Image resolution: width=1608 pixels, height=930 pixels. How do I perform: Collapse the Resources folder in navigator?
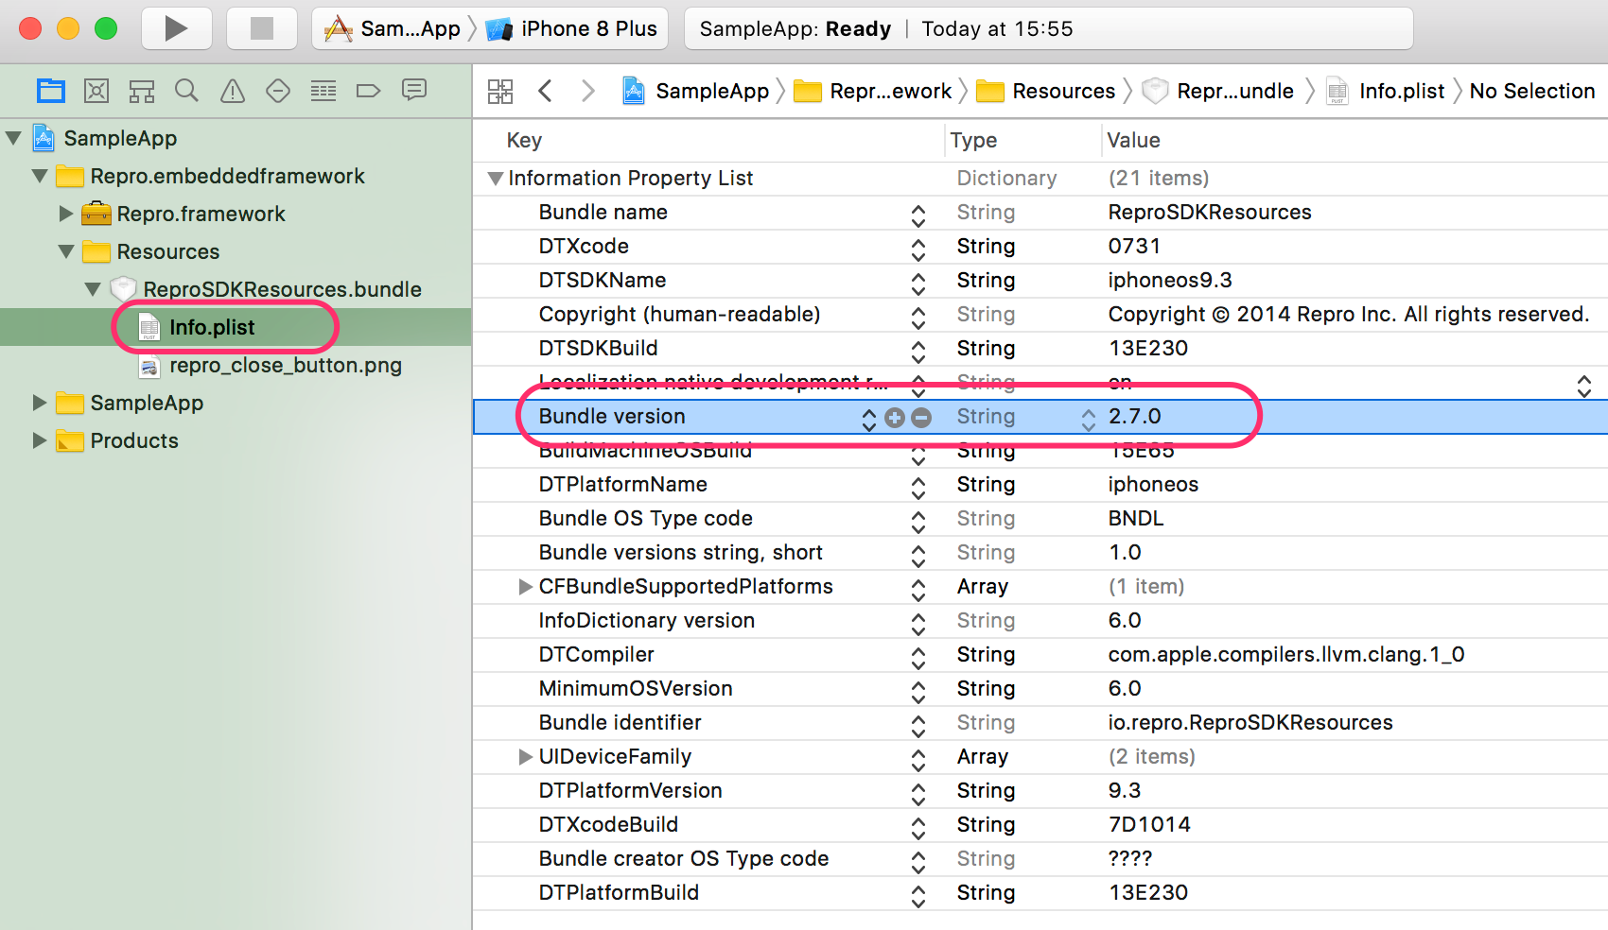(x=66, y=251)
